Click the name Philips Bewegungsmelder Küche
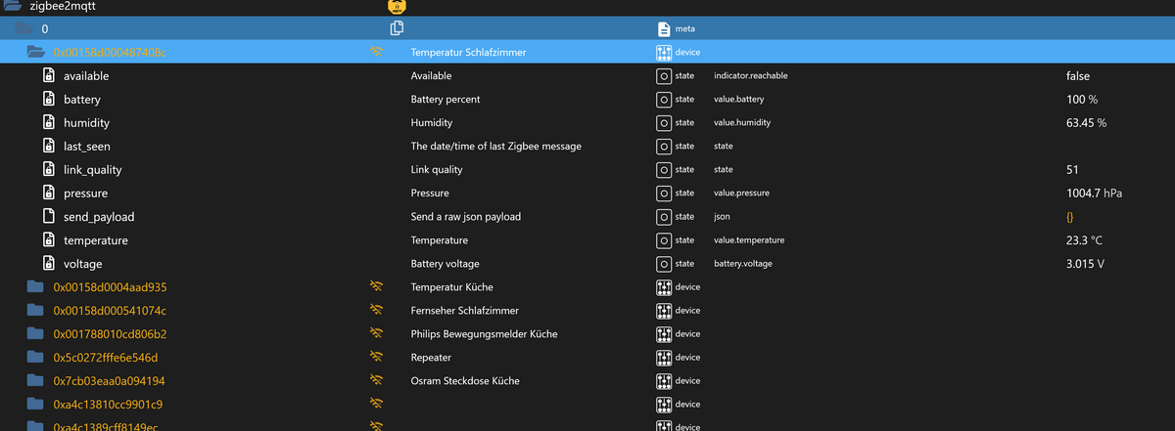 point(484,333)
